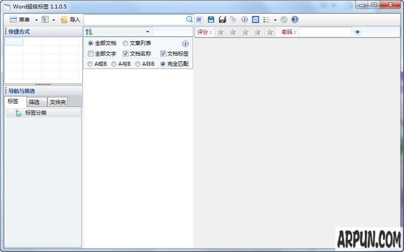Click the 导航与筛选 panel header
Image resolution: width=404 pixels, height=252 pixels.
click(x=43, y=91)
